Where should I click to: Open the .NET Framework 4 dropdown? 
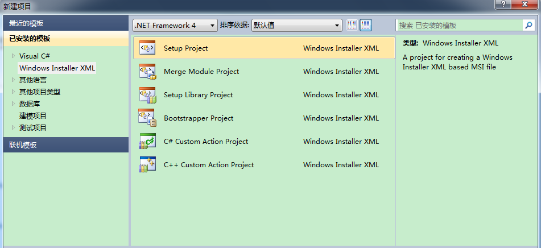pos(175,25)
